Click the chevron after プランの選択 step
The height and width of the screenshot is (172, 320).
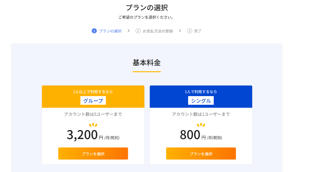[x=128, y=31]
